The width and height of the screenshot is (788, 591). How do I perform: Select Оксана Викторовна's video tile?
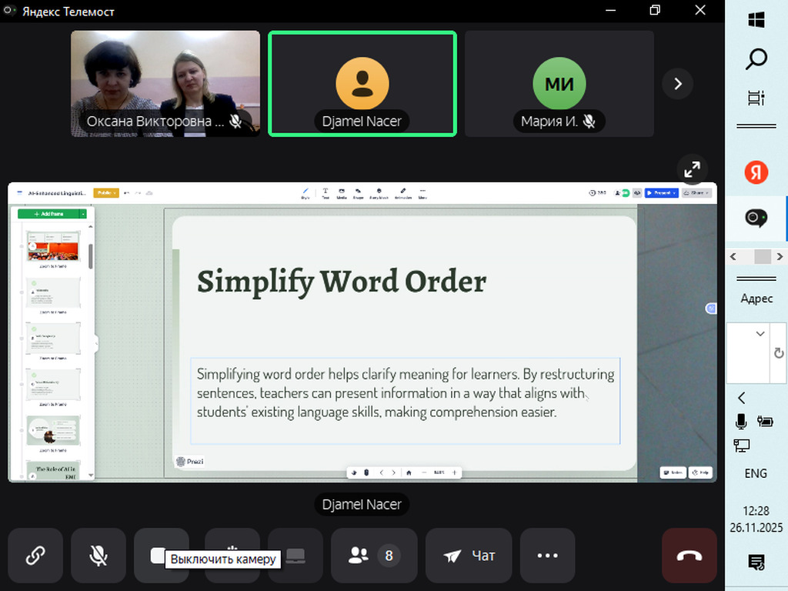165,84
